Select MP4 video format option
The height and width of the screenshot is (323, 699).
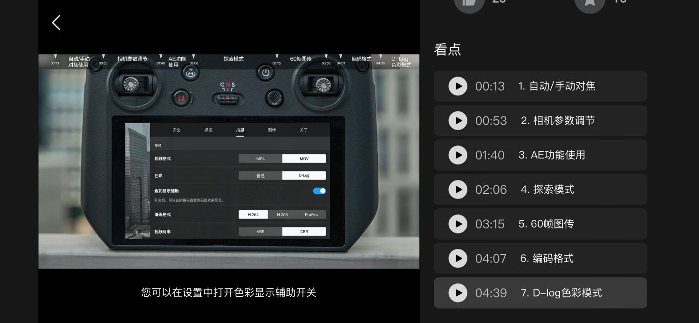260,158
